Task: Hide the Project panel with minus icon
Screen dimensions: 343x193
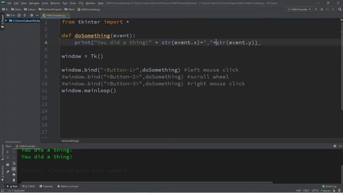Action: pyautogui.click(x=37, y=16)
